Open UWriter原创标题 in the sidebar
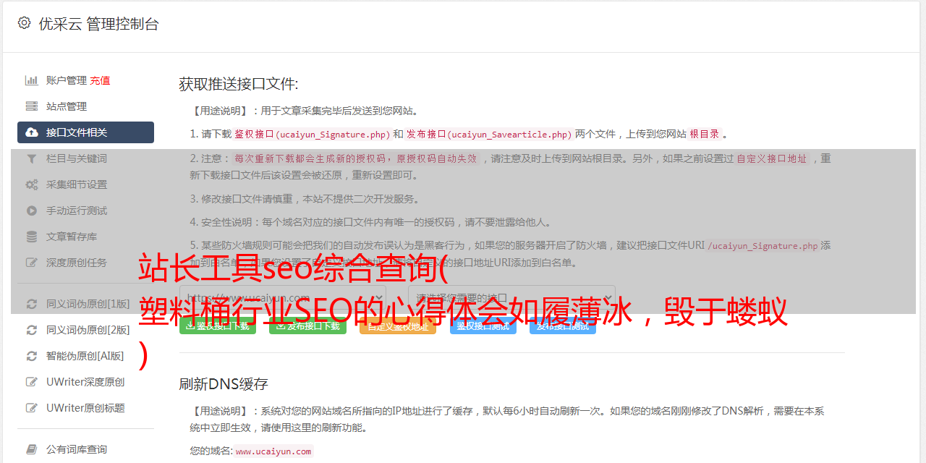Screen dimensions: 926x463 85,408
